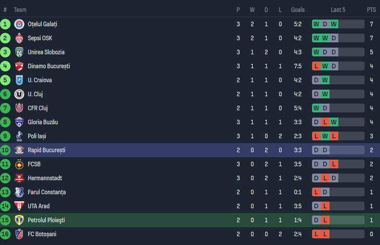The image size is (380, 245).
Task: Click the Dinamo București crest icon
Action: (x=19, y=66)
